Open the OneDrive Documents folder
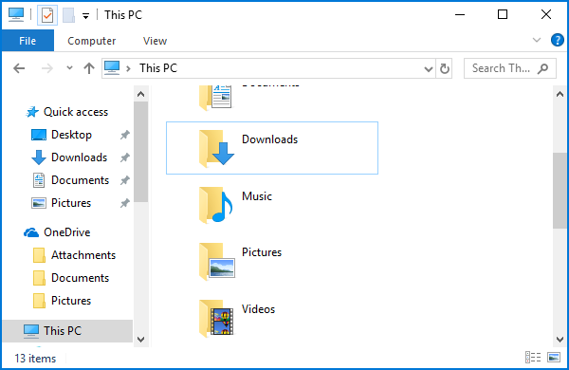Screen dimensions: 569x370 [80, 278]
